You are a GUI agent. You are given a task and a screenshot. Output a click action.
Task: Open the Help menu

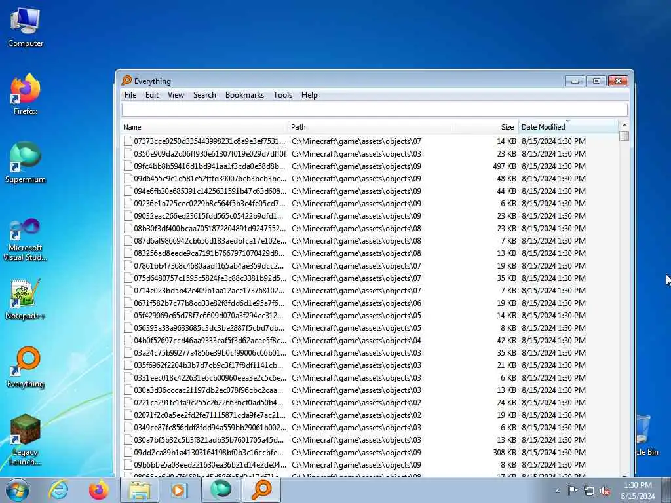[309, 95]
